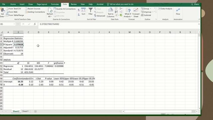Open the View tab
The height and width of the screenshot is (120, 213).
coord(83,4)
